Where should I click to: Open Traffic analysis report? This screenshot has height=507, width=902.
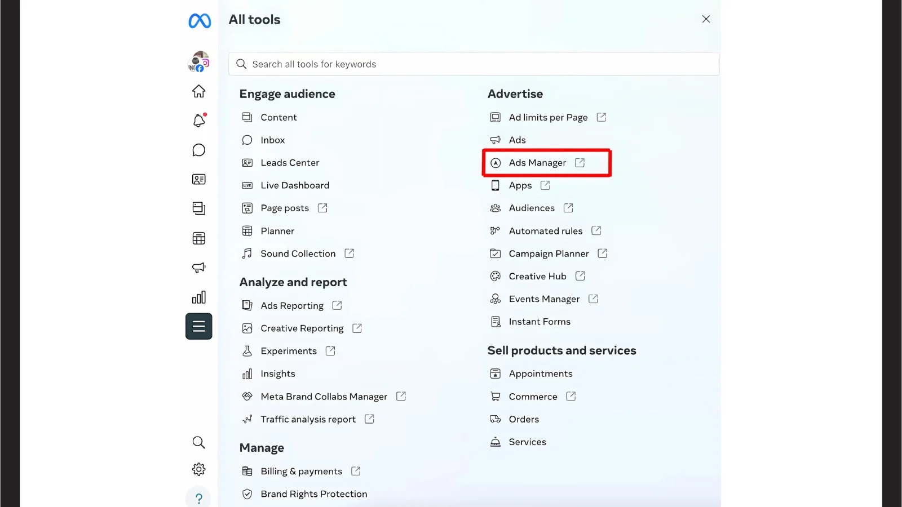point(308,419)
